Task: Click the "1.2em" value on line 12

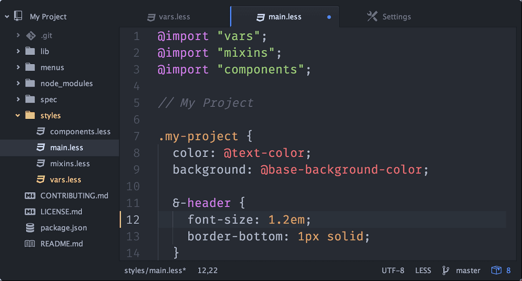Action: point(286,219)
